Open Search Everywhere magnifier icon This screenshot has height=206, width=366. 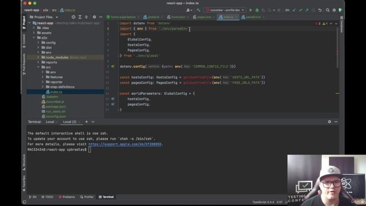328,10
